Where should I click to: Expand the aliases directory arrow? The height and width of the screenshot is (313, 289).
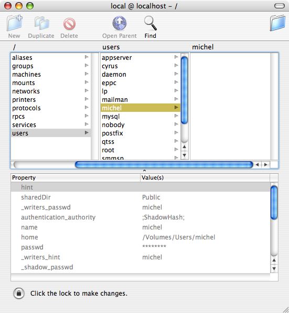pos(87,57)
